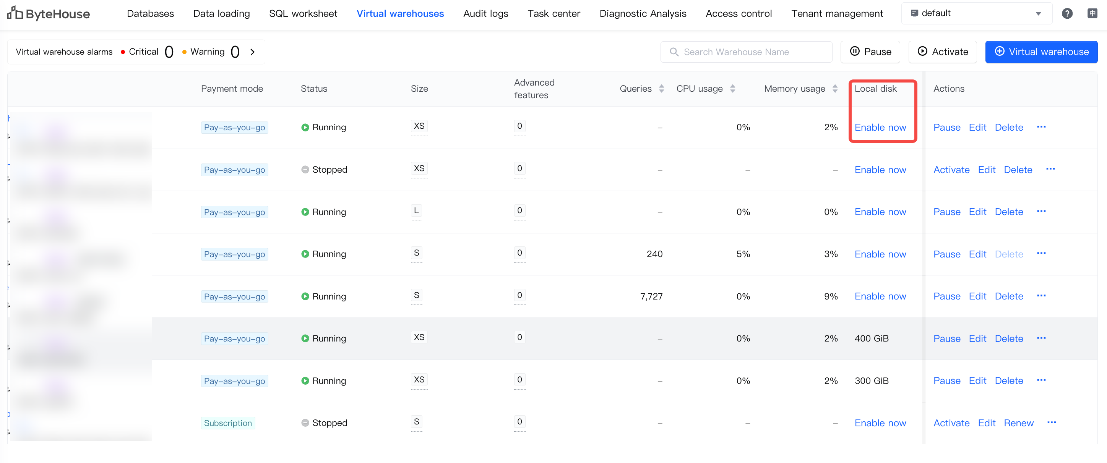Image resolution: width=1107 pixels, height=463 pixels.
Task: Expand virtual warehouse alarms chevron
Action: (x=253, y=52)
